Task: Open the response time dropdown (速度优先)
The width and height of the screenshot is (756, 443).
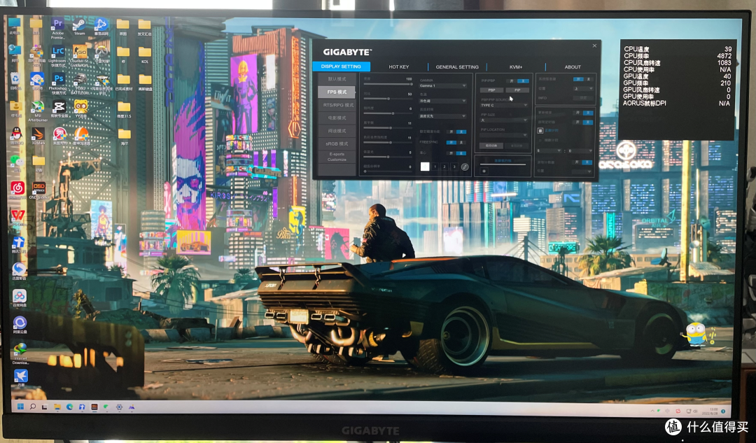Action: tap(442, 116)
